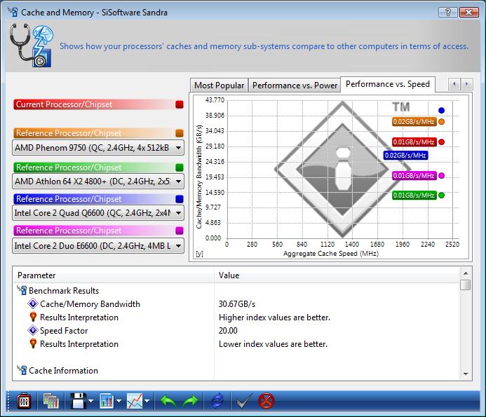Open the Intel Core 2 Quad Q6600 dropdown
This screenshot has height=417, width=486.
click(x=98, y=213)
